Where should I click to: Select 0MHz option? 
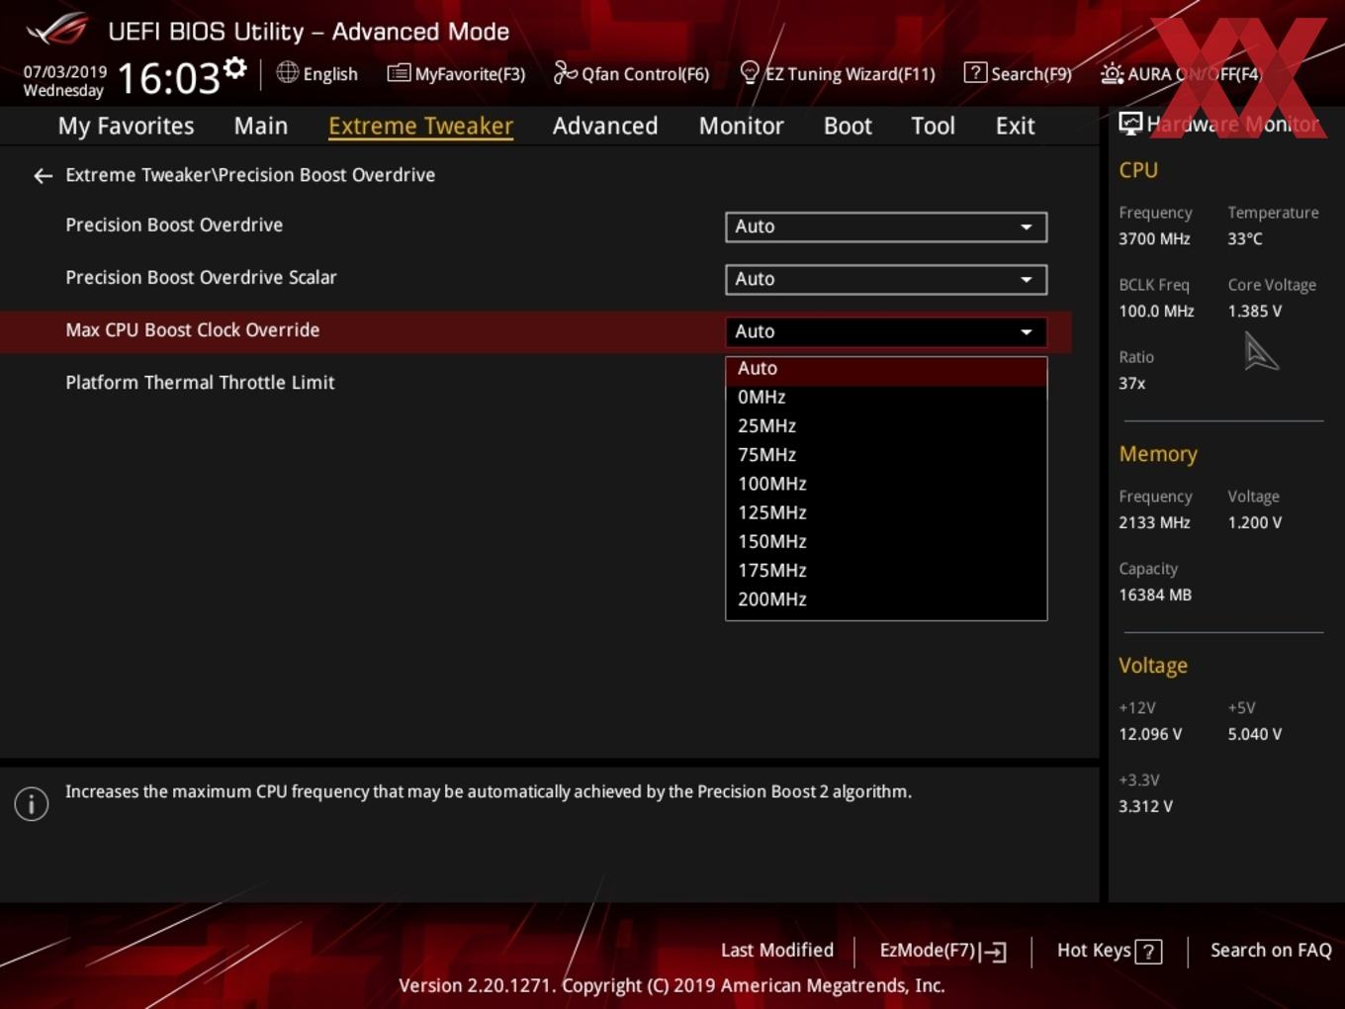click(x=886, y=398)
